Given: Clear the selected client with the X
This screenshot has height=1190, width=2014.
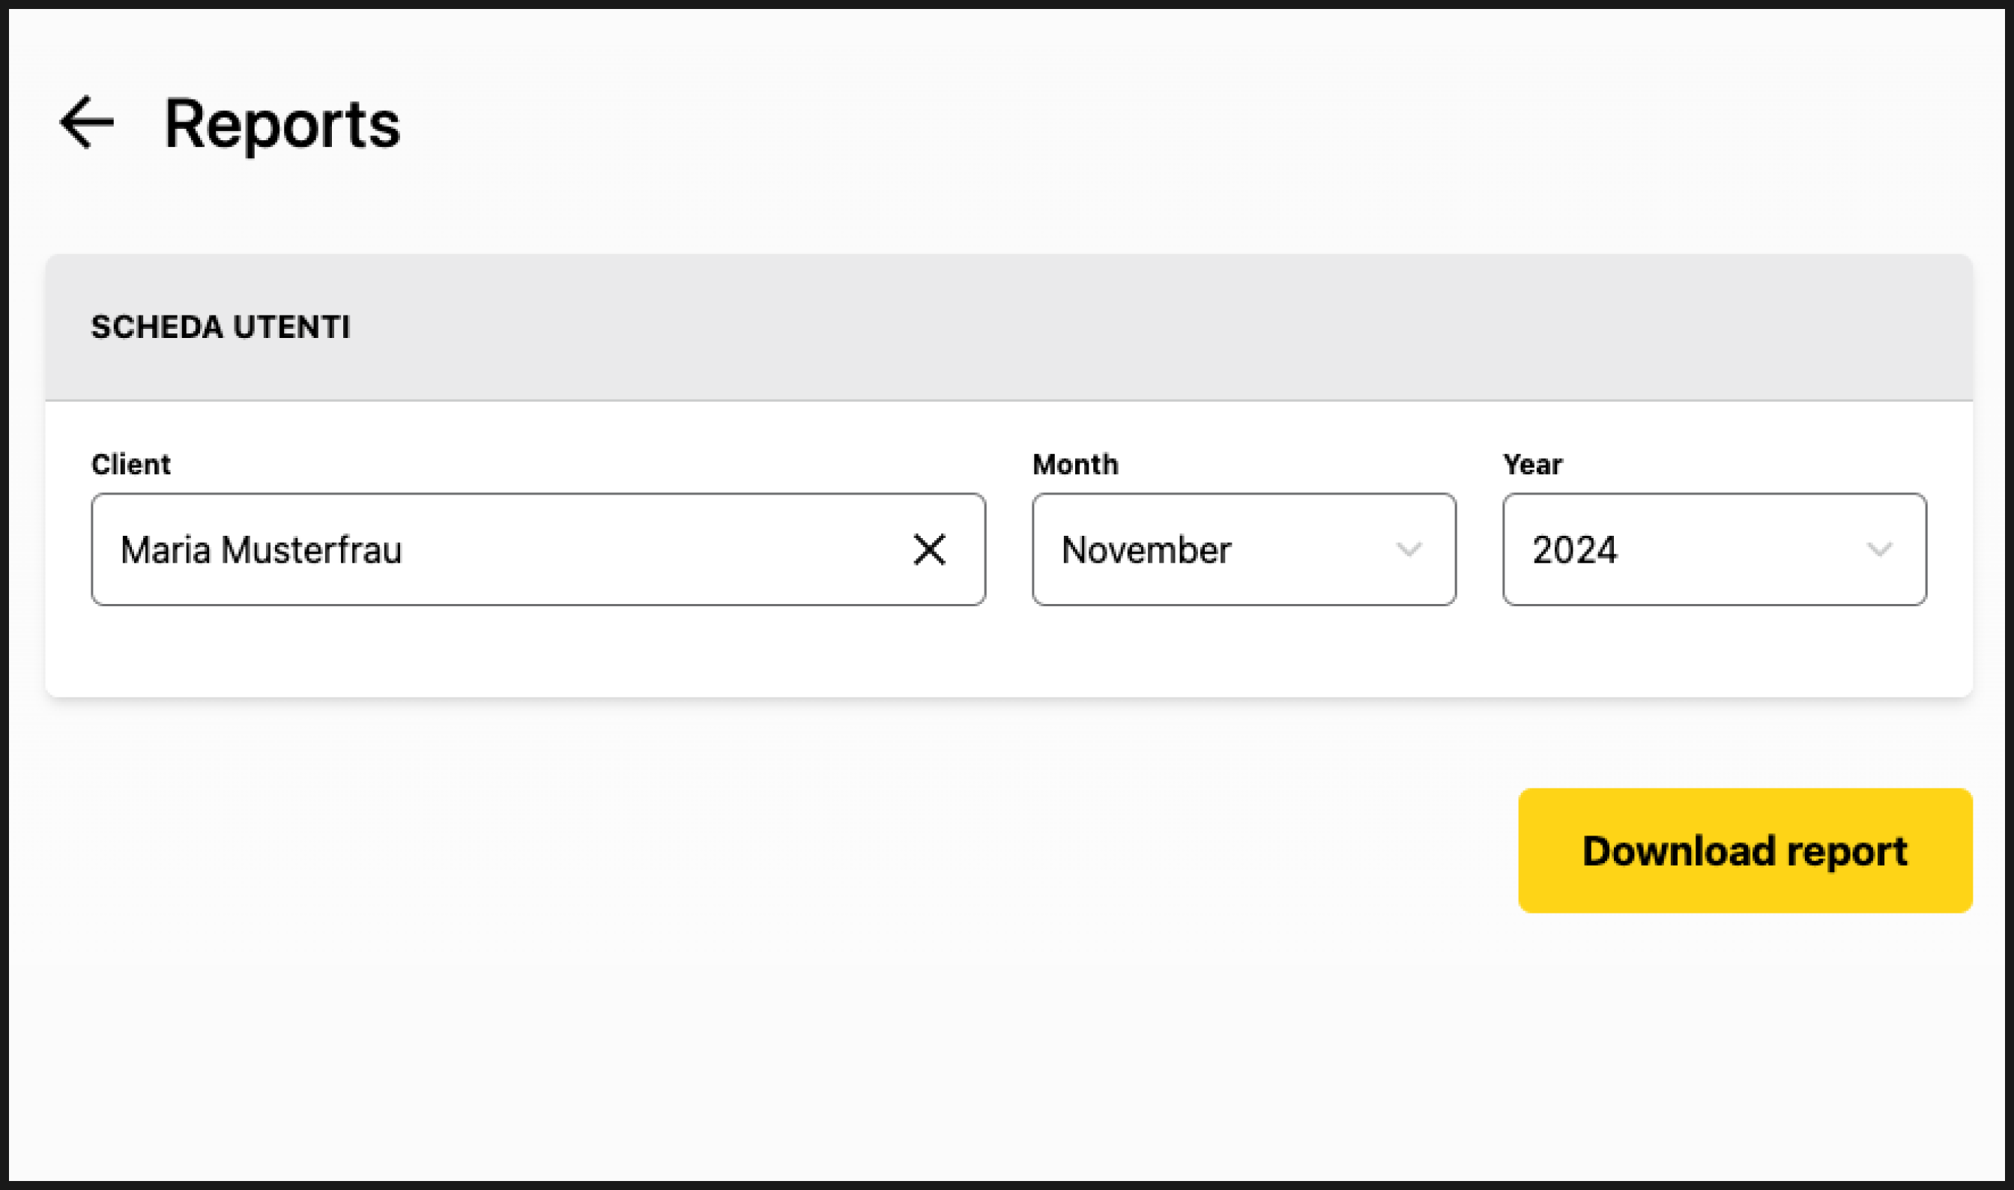Looking at the screenshot, I should tap(929, 550).
